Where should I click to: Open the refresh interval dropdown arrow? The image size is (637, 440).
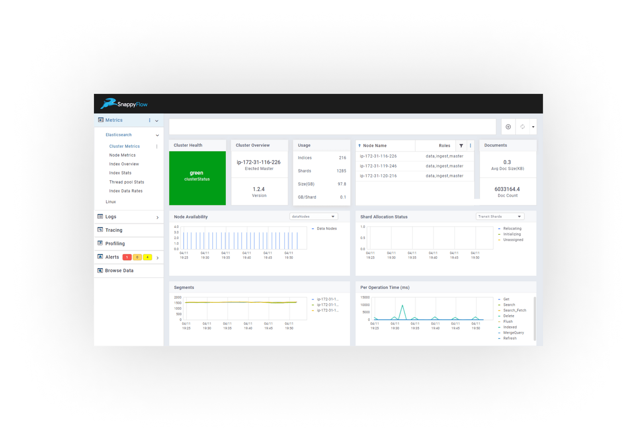[533, 127]
